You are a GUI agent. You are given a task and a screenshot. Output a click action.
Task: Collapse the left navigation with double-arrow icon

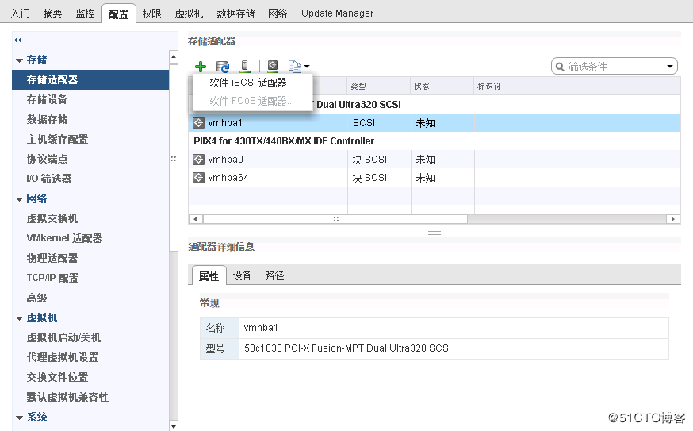[18, 40]
